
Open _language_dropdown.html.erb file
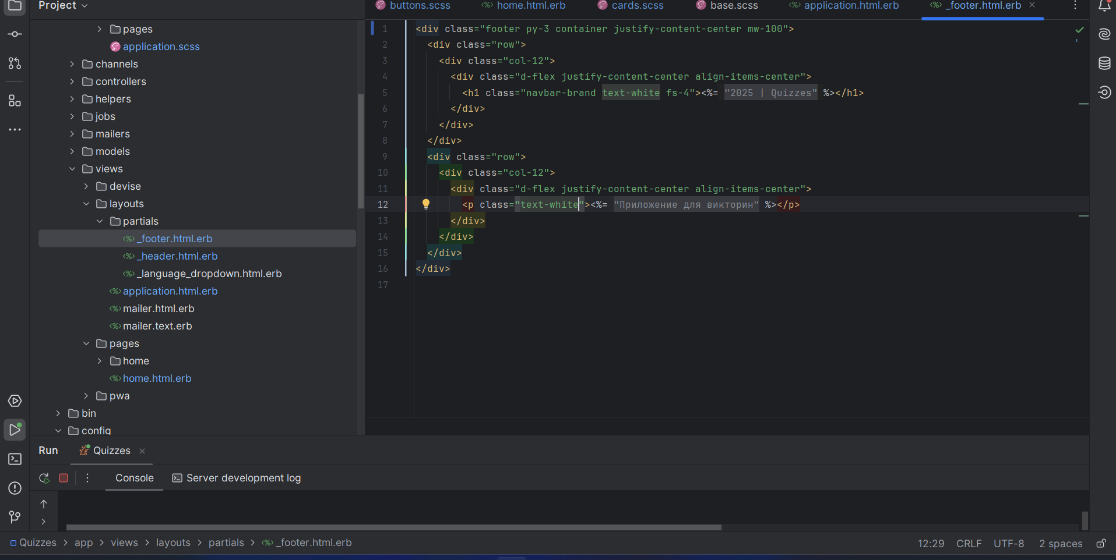click(209, 274)
